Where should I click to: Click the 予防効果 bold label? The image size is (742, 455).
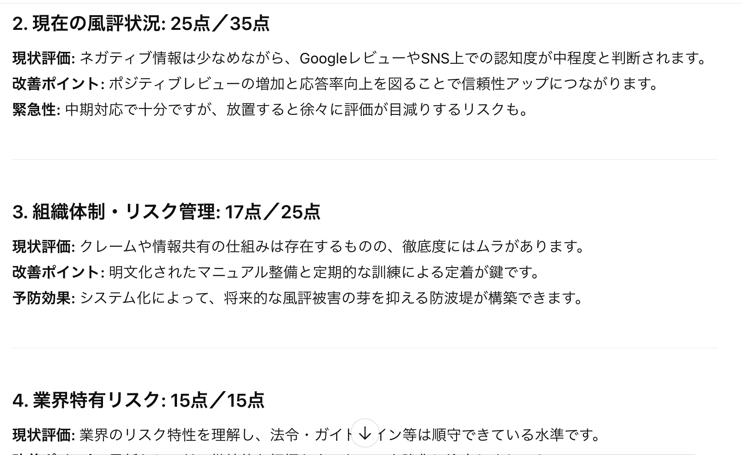tap(44, 298)
